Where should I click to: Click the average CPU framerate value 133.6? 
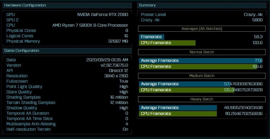point(258,43)
